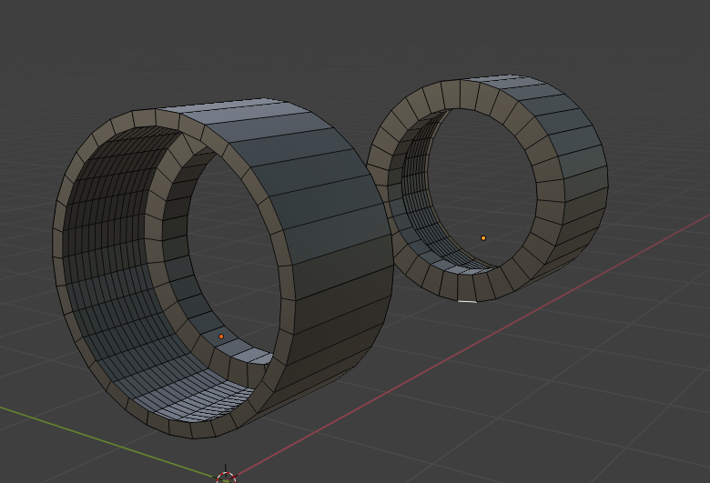Click the smaller ring's orange origin dot
This screenshot has height=483, width=710.
point(483,238)
